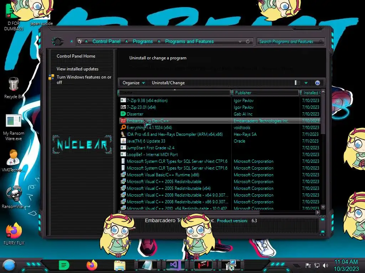Open Action Center flag tray icon

click(x=308, y=265)
